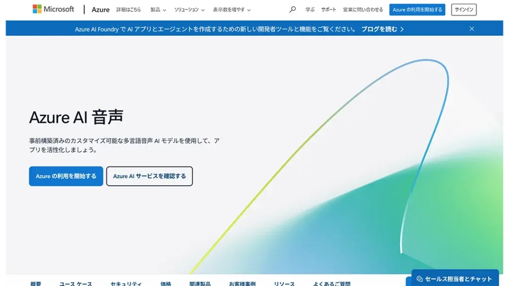Click the Azure の利用を開始する header button

[417, 9]
